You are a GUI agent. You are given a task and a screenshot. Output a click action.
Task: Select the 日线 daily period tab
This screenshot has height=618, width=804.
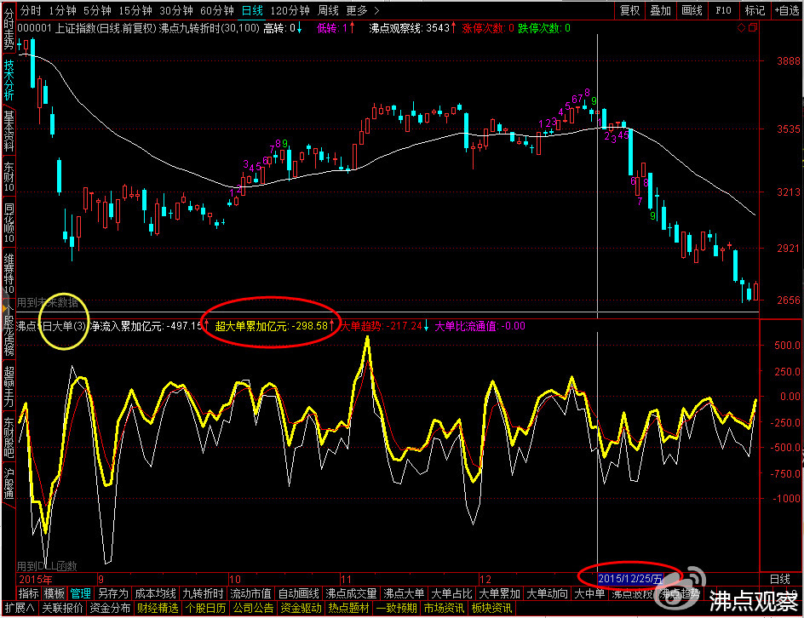[252, 10]
